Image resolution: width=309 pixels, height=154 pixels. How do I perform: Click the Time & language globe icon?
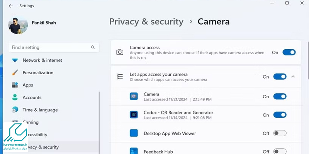[15, 110]
